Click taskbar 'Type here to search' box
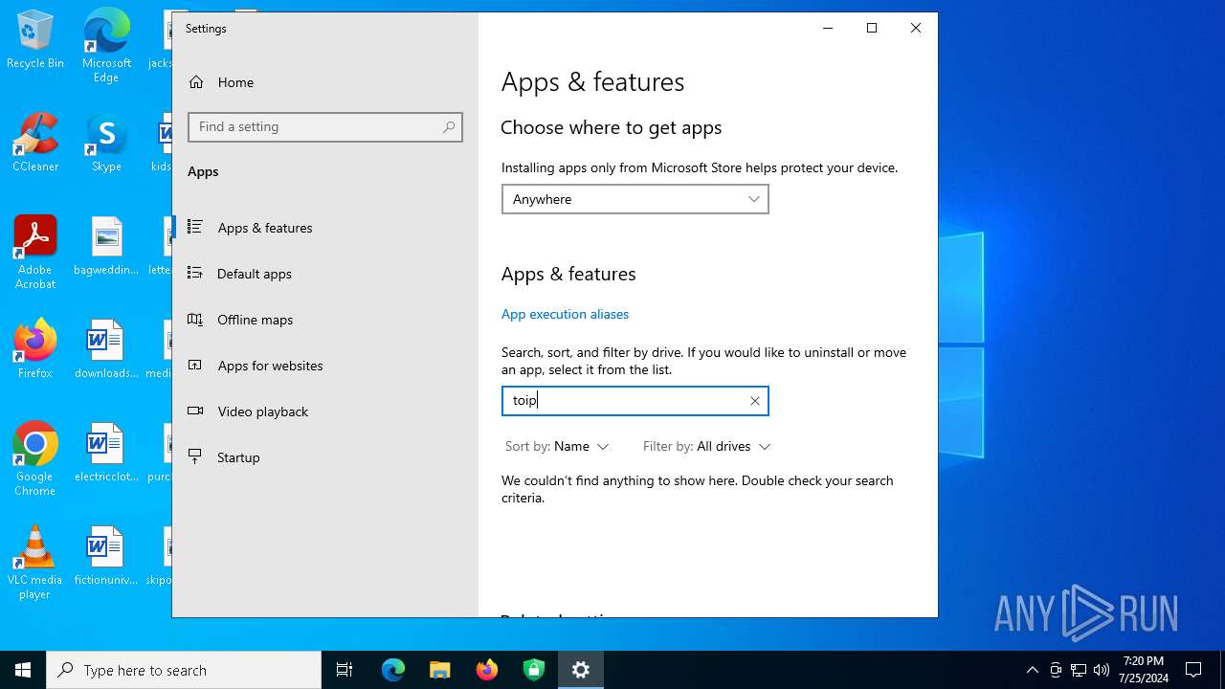1225x689 pixels. 184,670
